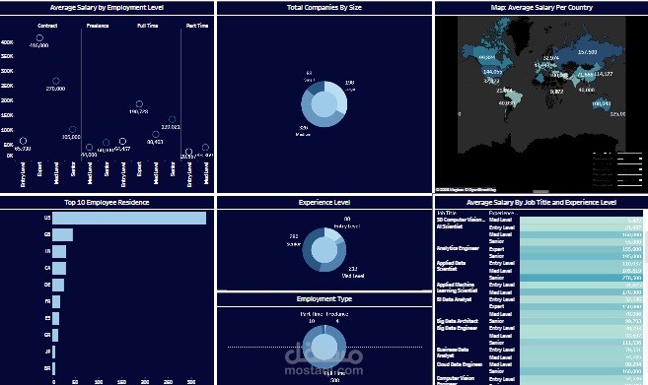The image size is (648, 385).
Task: Click the DE bar in Employee Residence chart
Action: point(58,286)
